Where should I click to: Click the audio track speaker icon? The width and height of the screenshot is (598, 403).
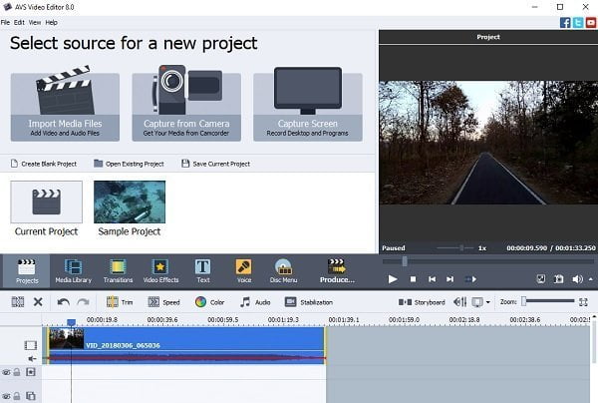tap(32, 359)
